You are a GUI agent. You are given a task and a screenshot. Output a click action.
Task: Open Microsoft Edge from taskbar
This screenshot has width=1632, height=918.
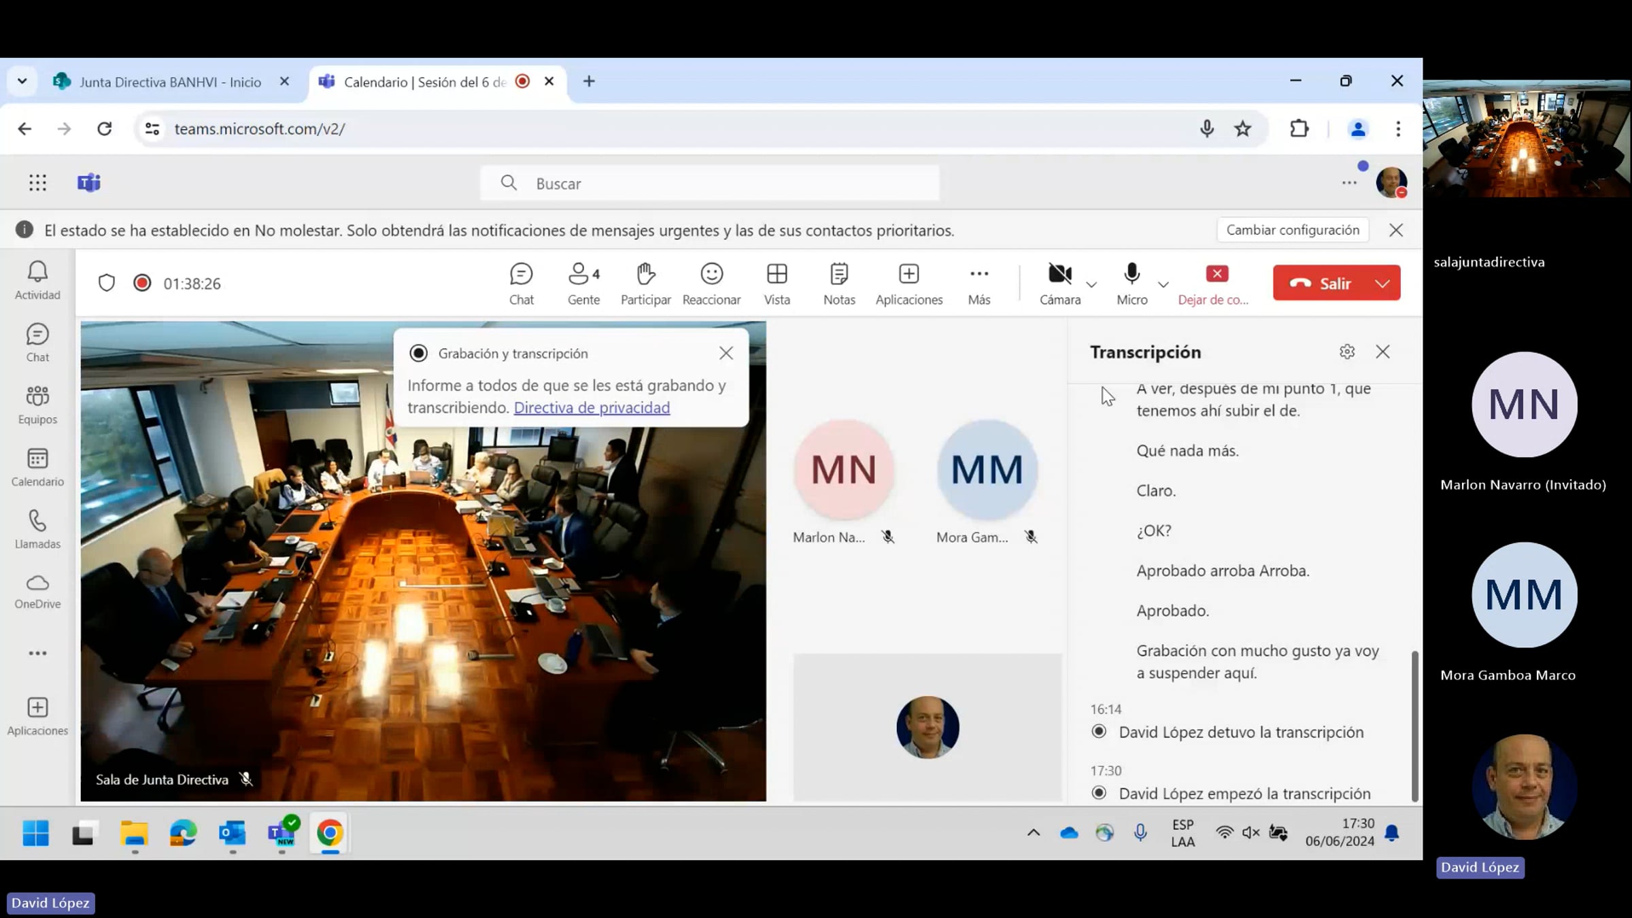point(183,833)
